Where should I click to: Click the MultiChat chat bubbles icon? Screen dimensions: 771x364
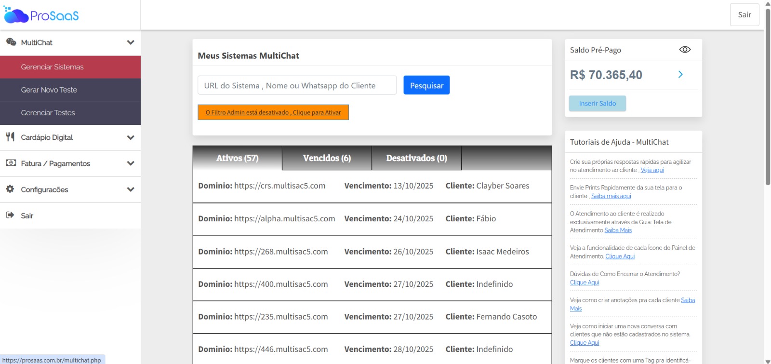(11, 42)
